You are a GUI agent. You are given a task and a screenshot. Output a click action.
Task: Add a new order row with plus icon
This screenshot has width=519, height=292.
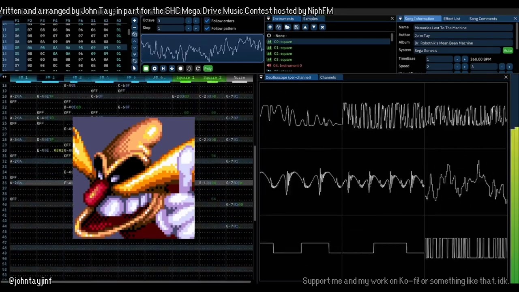coord(135,21)
